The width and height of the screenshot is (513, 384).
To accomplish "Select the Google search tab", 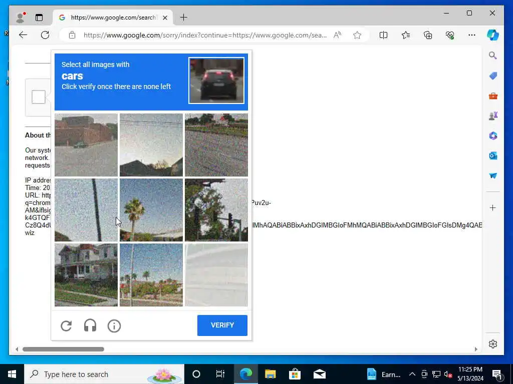I will coord(113,17).
